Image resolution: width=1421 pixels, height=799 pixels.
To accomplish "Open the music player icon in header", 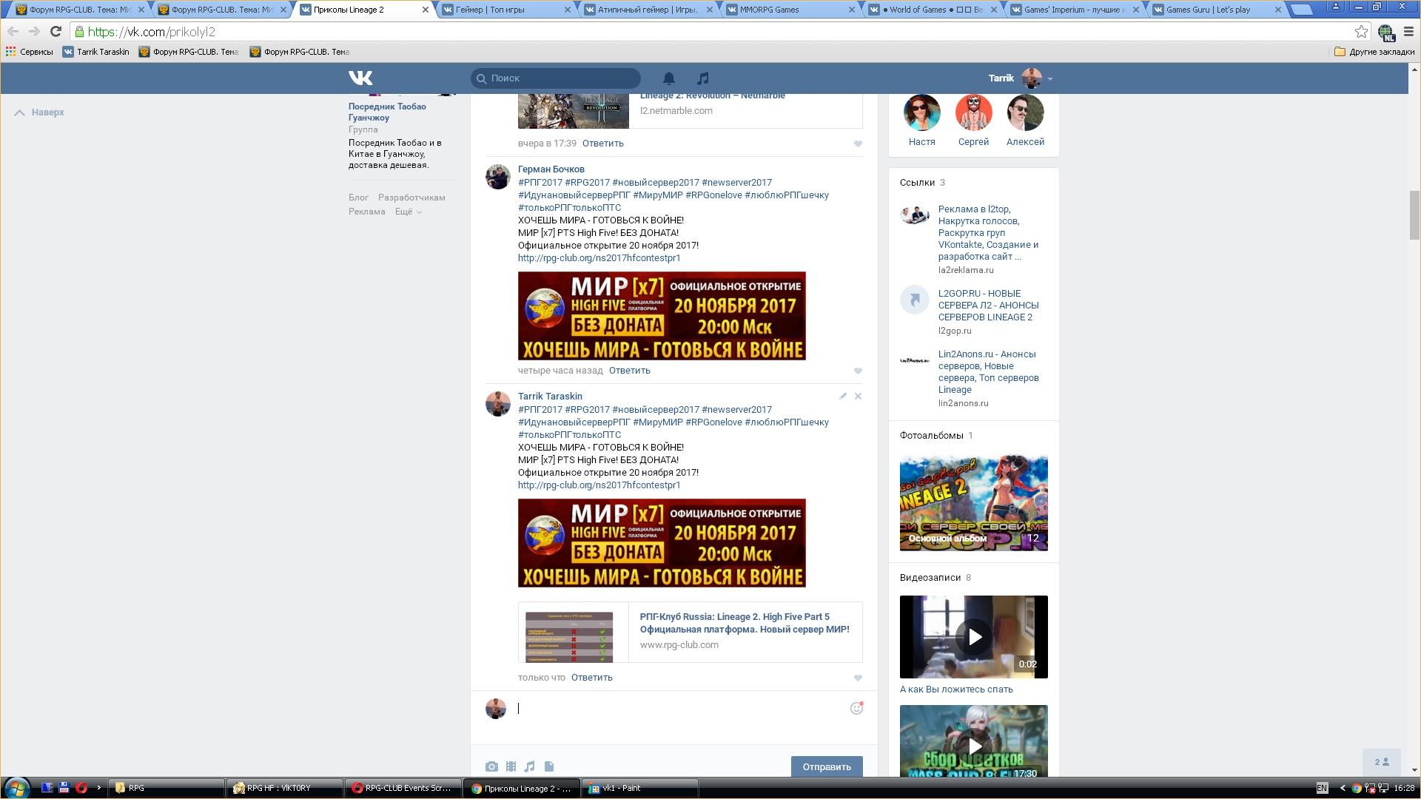I will (703, 78).
